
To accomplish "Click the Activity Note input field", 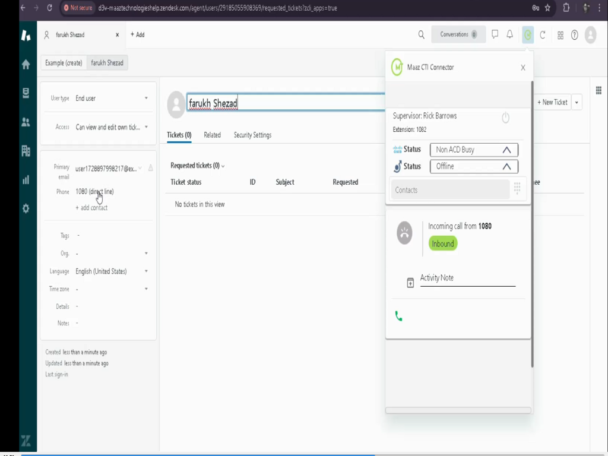I will [x=467, y=278].
